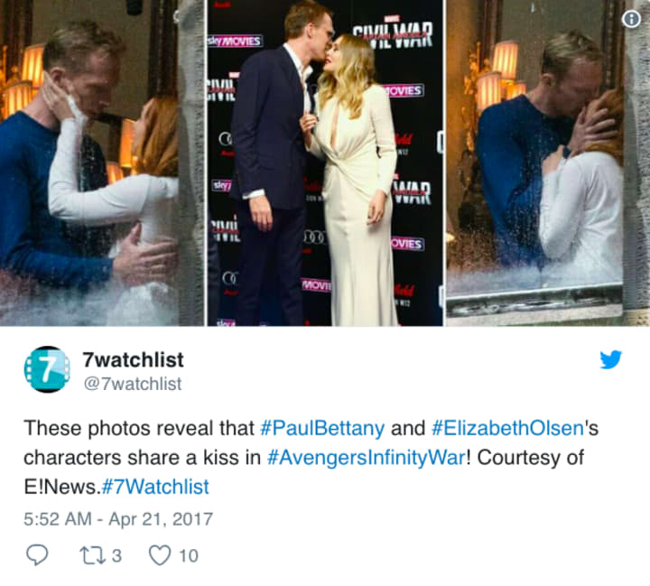Retweet using the arrows icon
This screenshot has width=650, height=586.
coord(93,555)
